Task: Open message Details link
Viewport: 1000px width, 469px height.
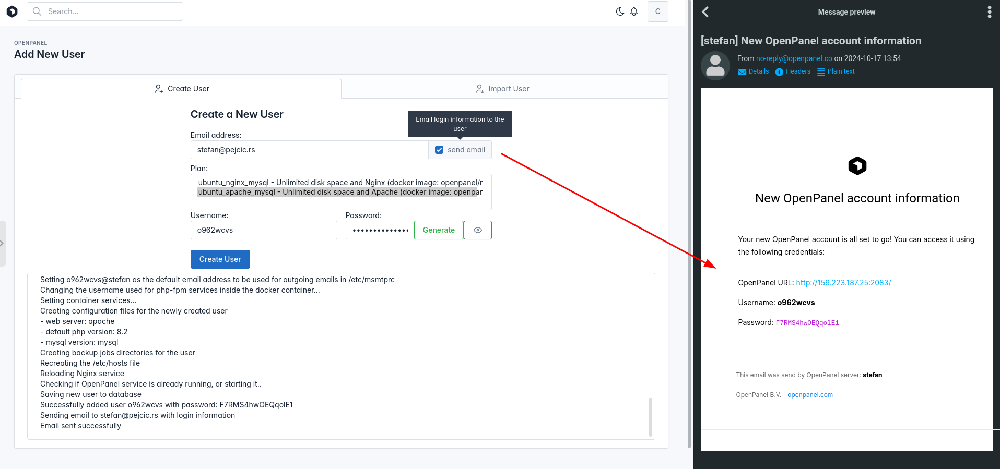Action: point(754,71)
